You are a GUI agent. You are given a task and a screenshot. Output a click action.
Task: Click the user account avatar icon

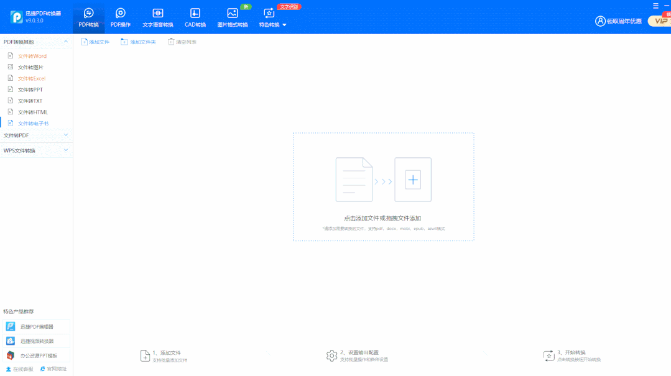pyautogui.click(x=600, y=21)
